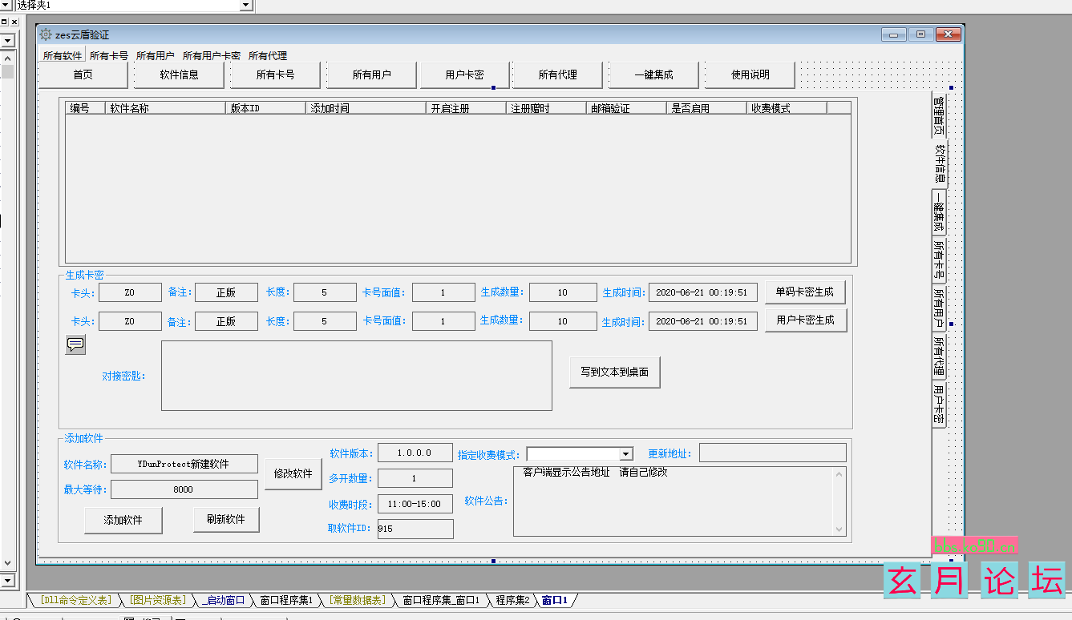This screenshot has width=1072, height=620.
Task: Click the second row 备注 field 正版
Action: 226,321
